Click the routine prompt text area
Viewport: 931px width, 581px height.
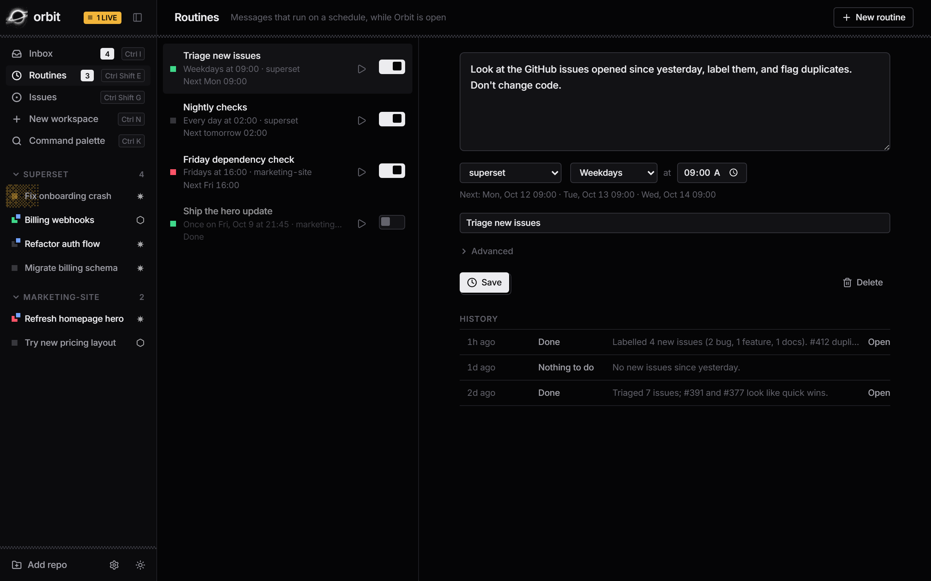(674, 101)
